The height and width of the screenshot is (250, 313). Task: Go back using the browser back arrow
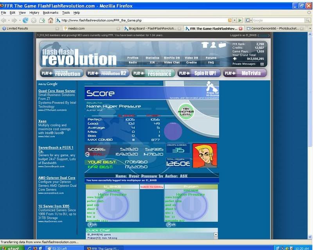click(x=5, y=20)
